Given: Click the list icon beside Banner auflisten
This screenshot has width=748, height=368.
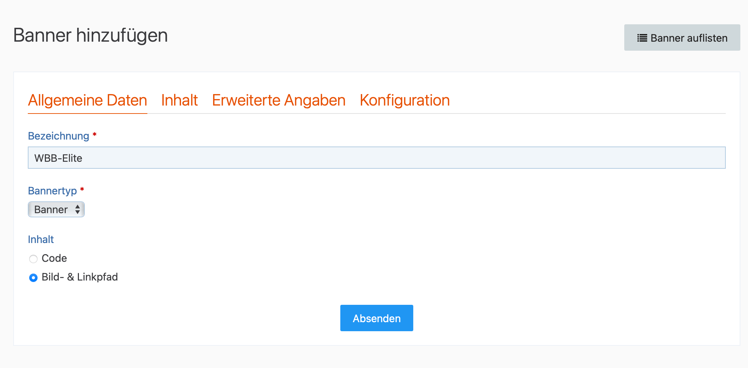Looking at the screenshot, I should coord(642,38).
